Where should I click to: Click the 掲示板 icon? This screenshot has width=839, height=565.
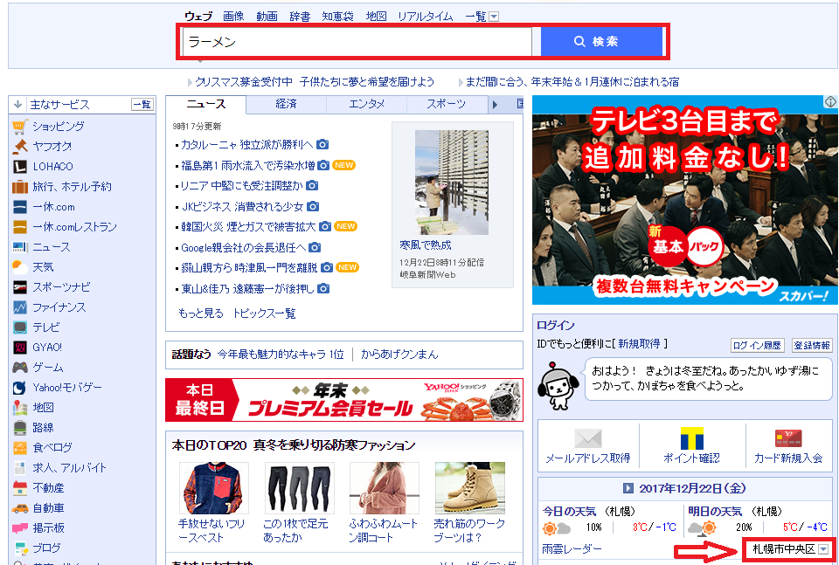pyautogui.click(x=19, y=528)
